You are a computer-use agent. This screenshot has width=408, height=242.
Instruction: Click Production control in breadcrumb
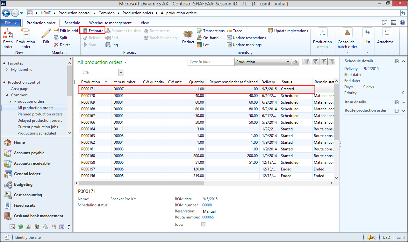coord(75,13)
